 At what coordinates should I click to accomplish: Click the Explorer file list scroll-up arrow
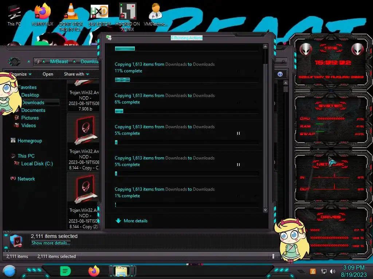[286, 83]
